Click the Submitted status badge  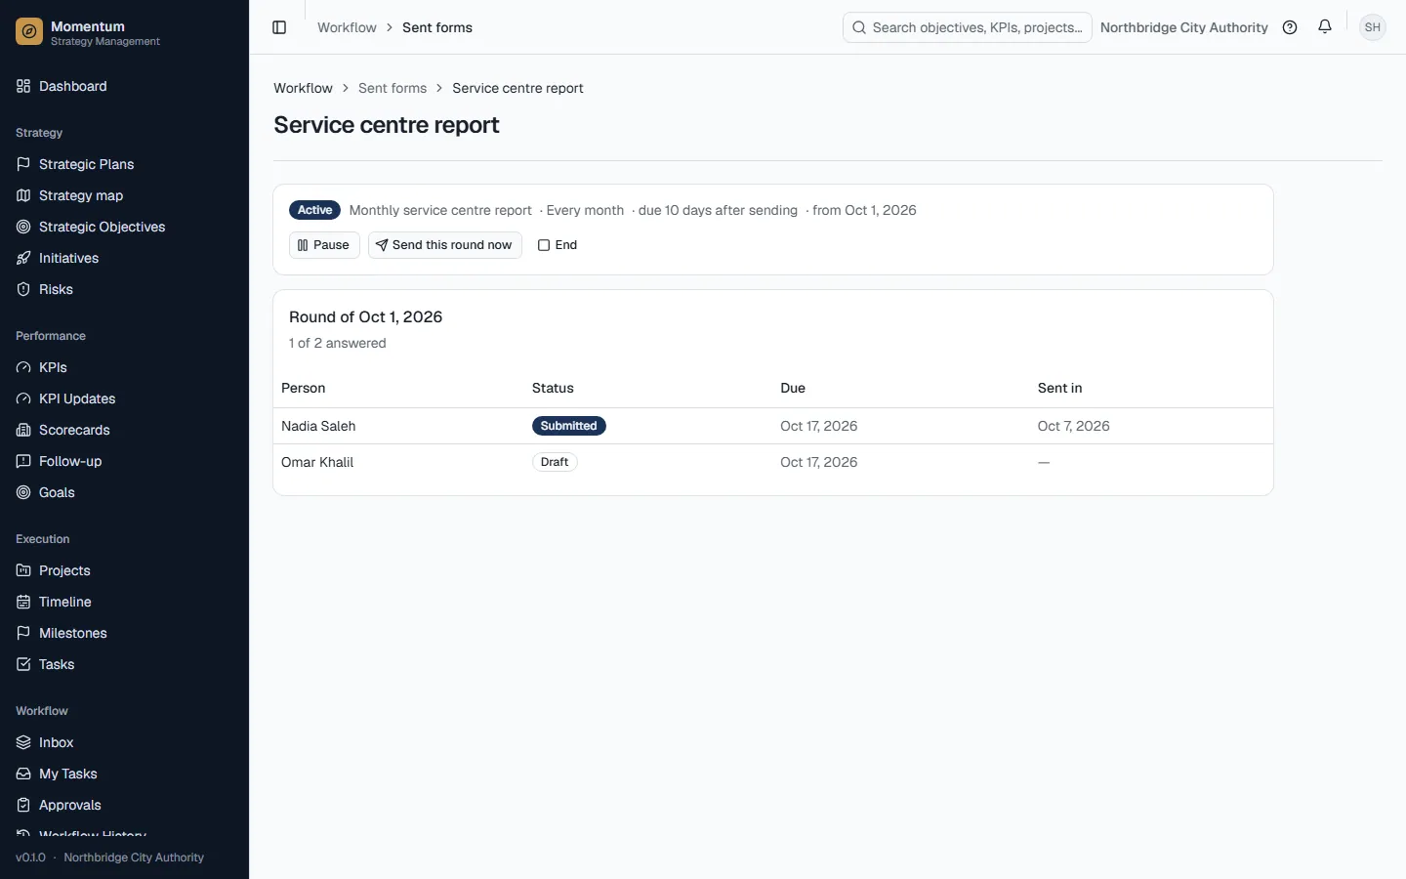[568, 426]
